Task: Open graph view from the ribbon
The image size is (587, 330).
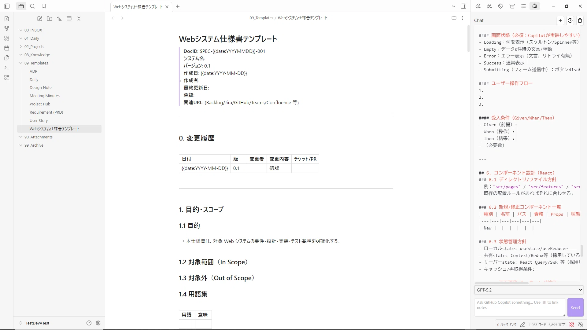Action: click(7, 28)
